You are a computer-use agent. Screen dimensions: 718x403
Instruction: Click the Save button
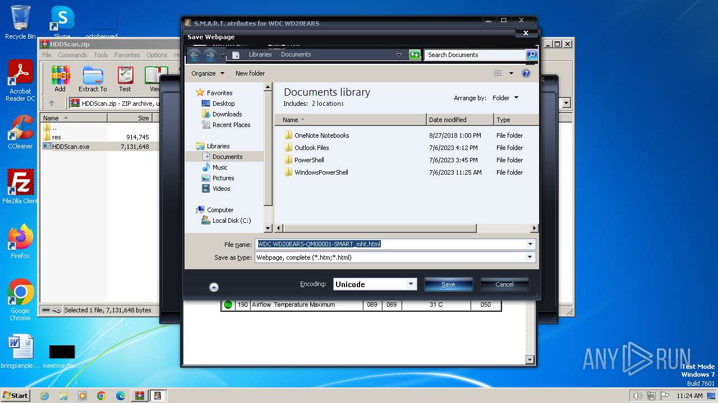[x=448, y=284]
